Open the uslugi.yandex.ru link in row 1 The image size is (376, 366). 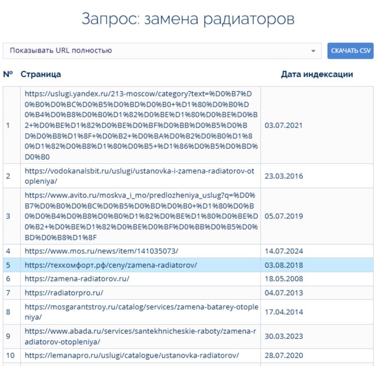click(140, 125)
